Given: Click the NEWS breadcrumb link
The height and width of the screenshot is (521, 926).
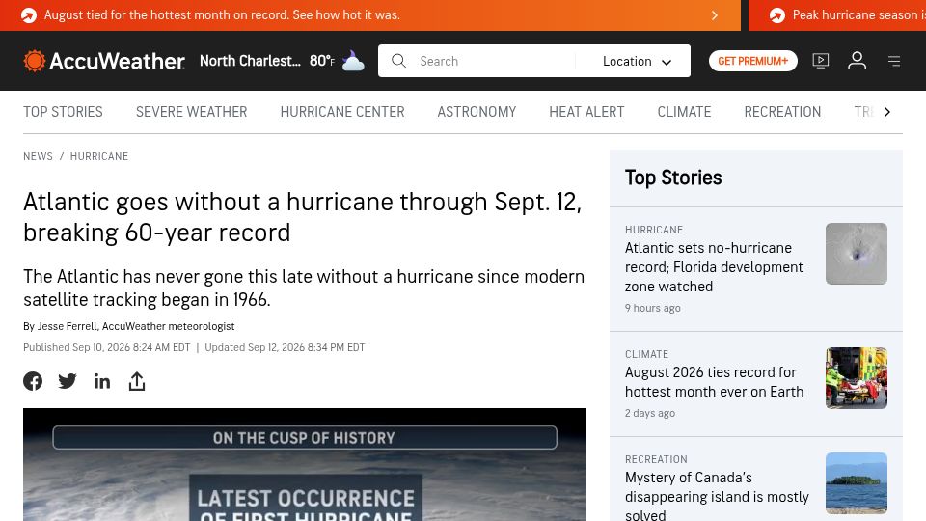Looking at the screenshot, I should (x=38, y=156).
